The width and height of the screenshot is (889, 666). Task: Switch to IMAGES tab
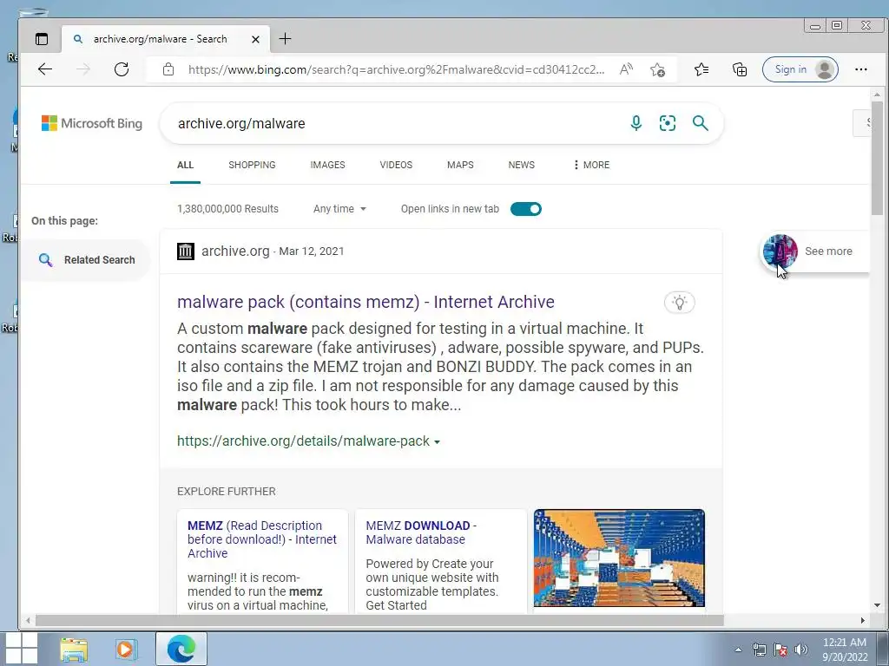coord(327,165)
